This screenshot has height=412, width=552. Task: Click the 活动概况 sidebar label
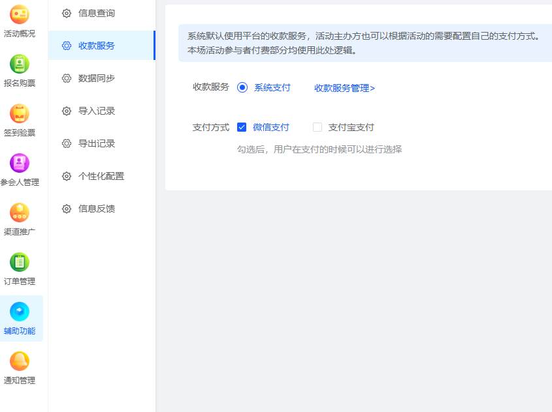(x=20, y=34)
